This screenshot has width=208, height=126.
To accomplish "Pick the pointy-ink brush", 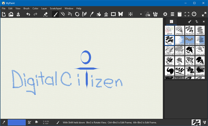I will click(x=200, y=61).
